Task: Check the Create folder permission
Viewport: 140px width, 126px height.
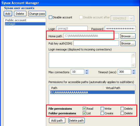Action: pyautogui.click(x=102, y=113)
